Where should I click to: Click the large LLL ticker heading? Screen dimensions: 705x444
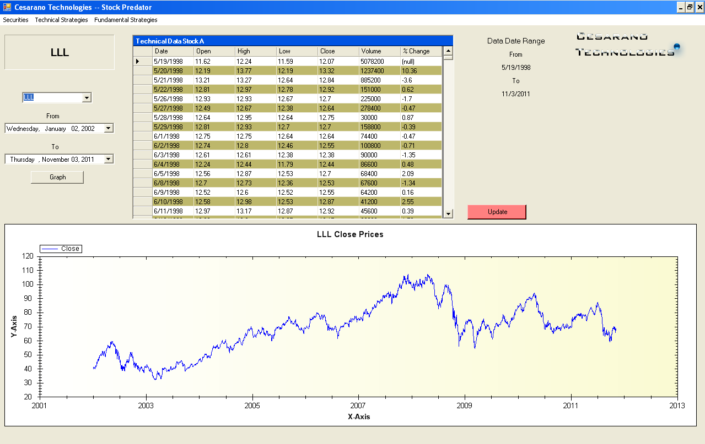click(x=60, y=52)
